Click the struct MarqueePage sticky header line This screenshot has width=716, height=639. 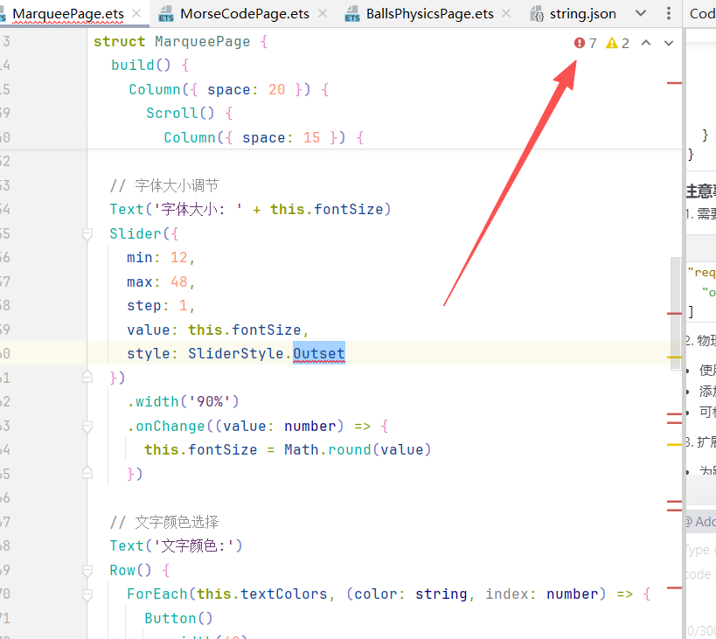pos(184,42)
